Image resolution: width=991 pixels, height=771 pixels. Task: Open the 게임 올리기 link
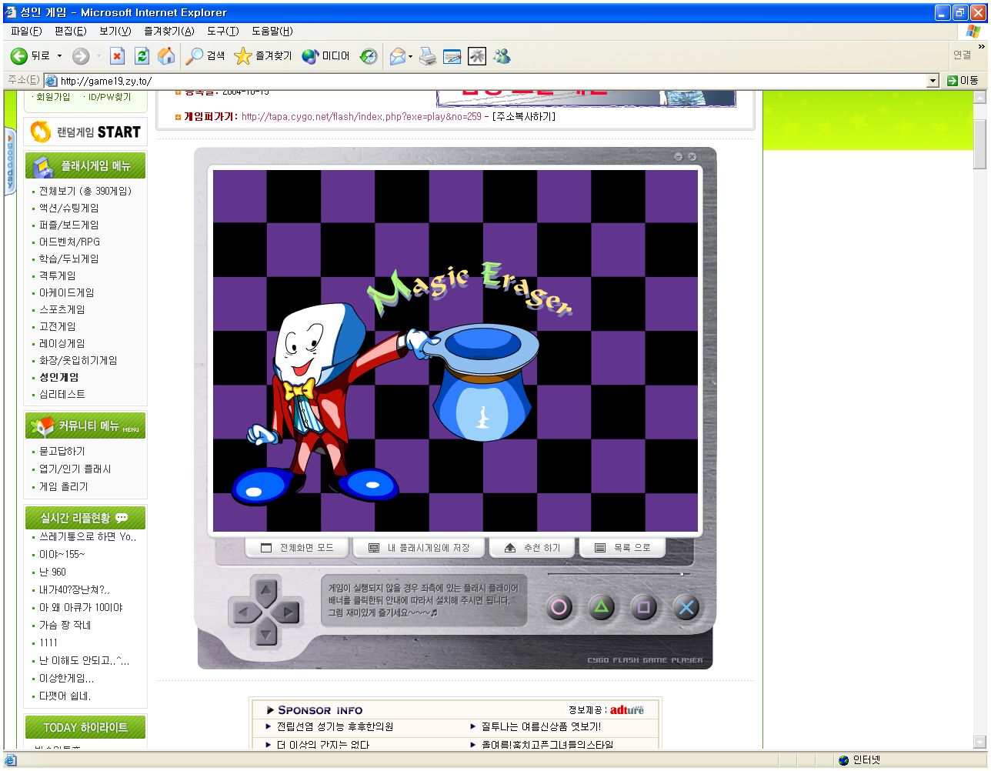tap(64, 486)
